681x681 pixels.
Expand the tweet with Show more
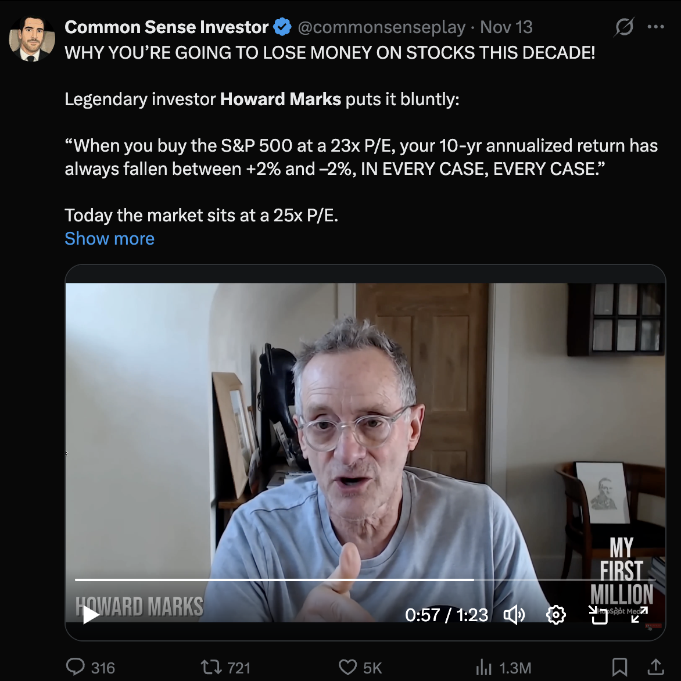[x=109, y=238]
